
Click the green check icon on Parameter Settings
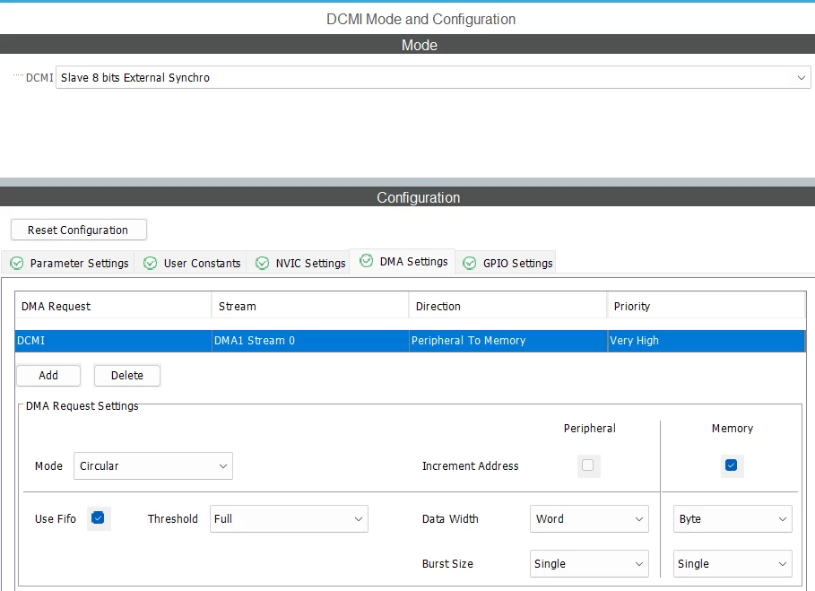17,263
